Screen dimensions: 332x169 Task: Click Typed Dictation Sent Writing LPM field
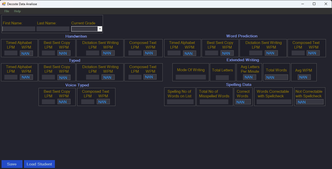pyautogui.click(x=92, y=77)
